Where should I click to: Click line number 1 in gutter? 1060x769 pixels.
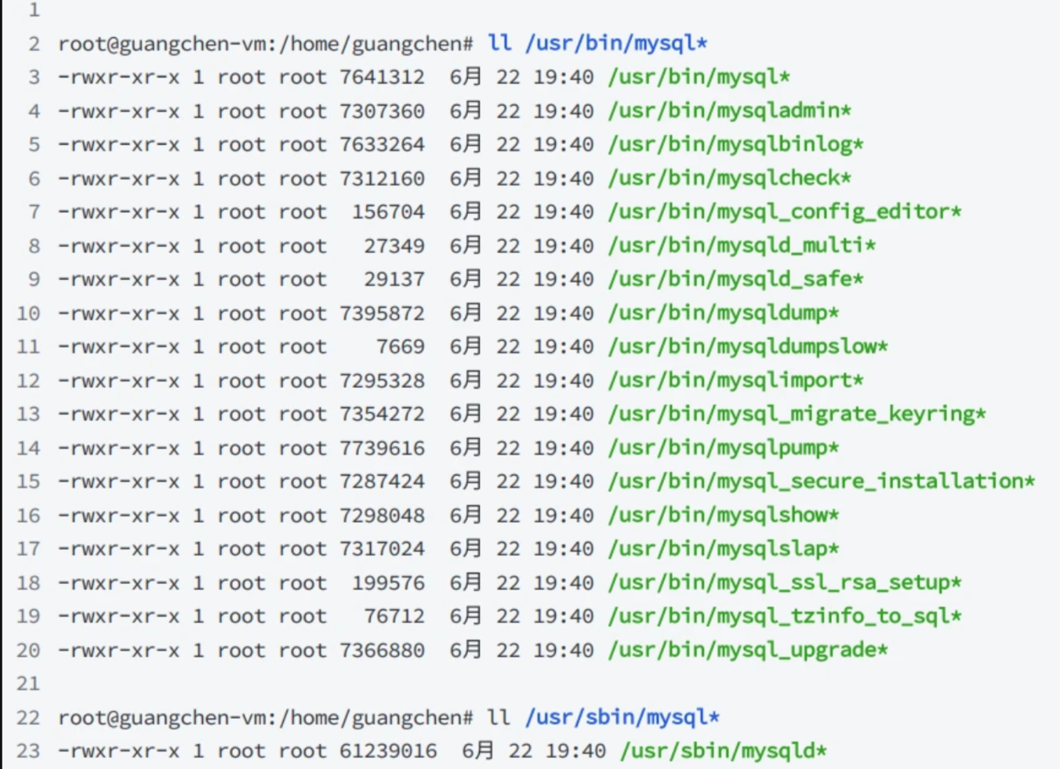34,10
